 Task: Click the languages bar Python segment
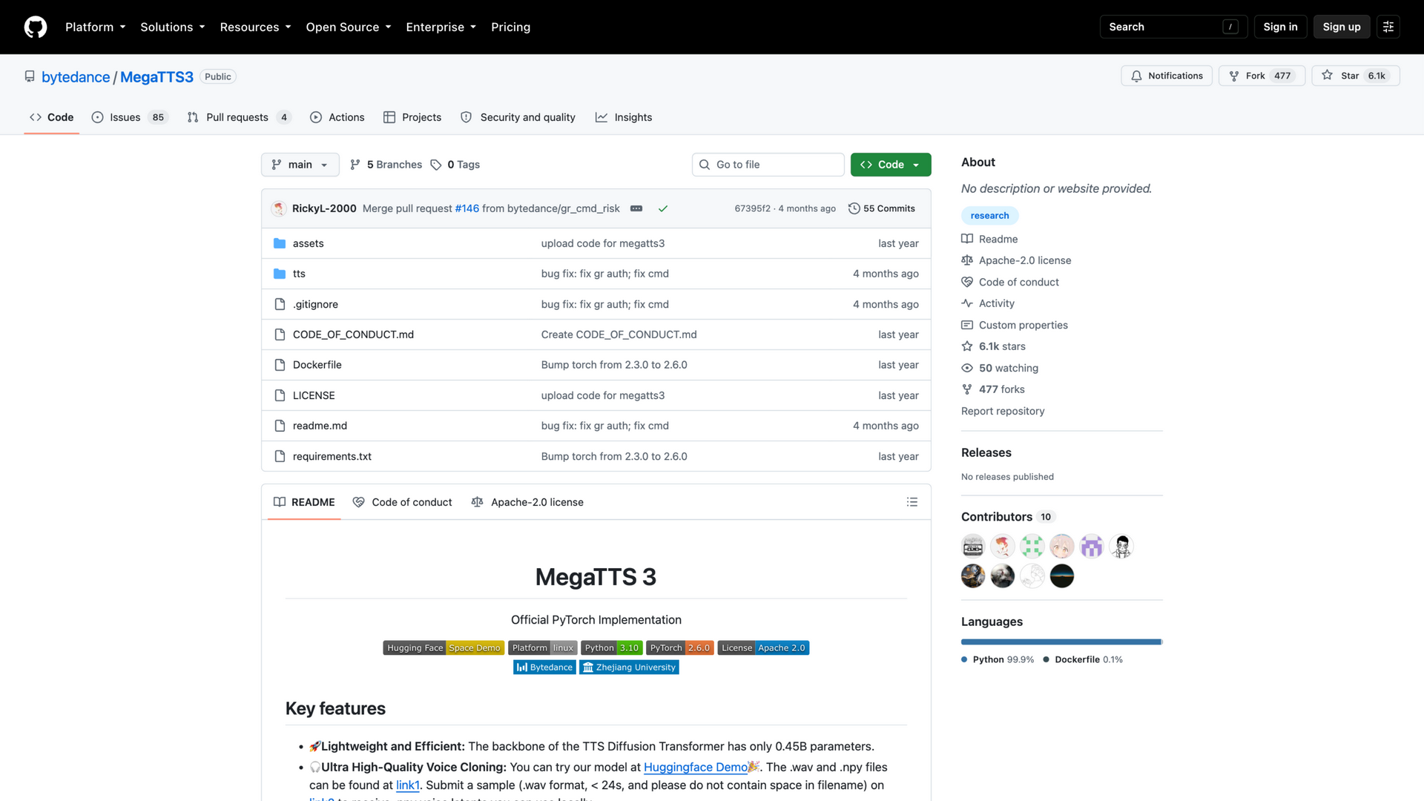pyautogui.click(x=1061, y=642)
